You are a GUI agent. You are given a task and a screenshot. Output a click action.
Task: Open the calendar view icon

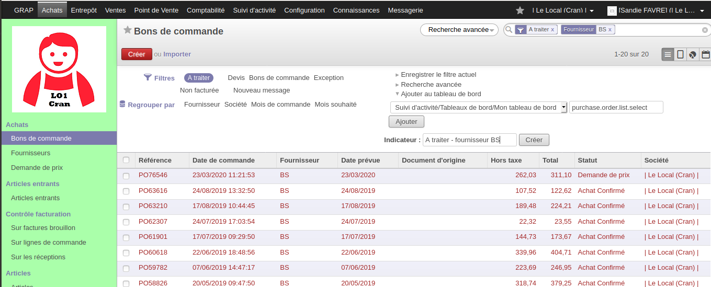pyautogui.click(x=705, y=54)
